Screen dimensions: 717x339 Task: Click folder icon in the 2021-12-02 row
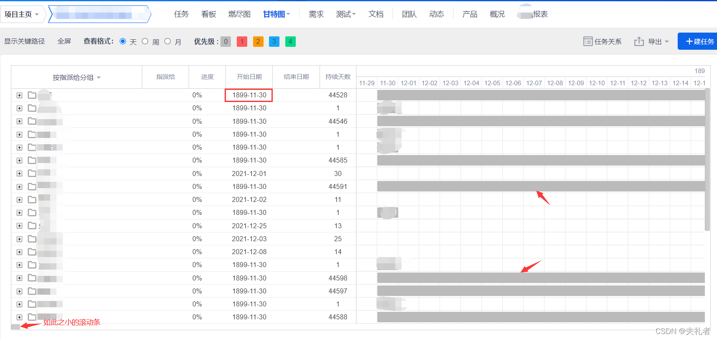pos(32,199)
